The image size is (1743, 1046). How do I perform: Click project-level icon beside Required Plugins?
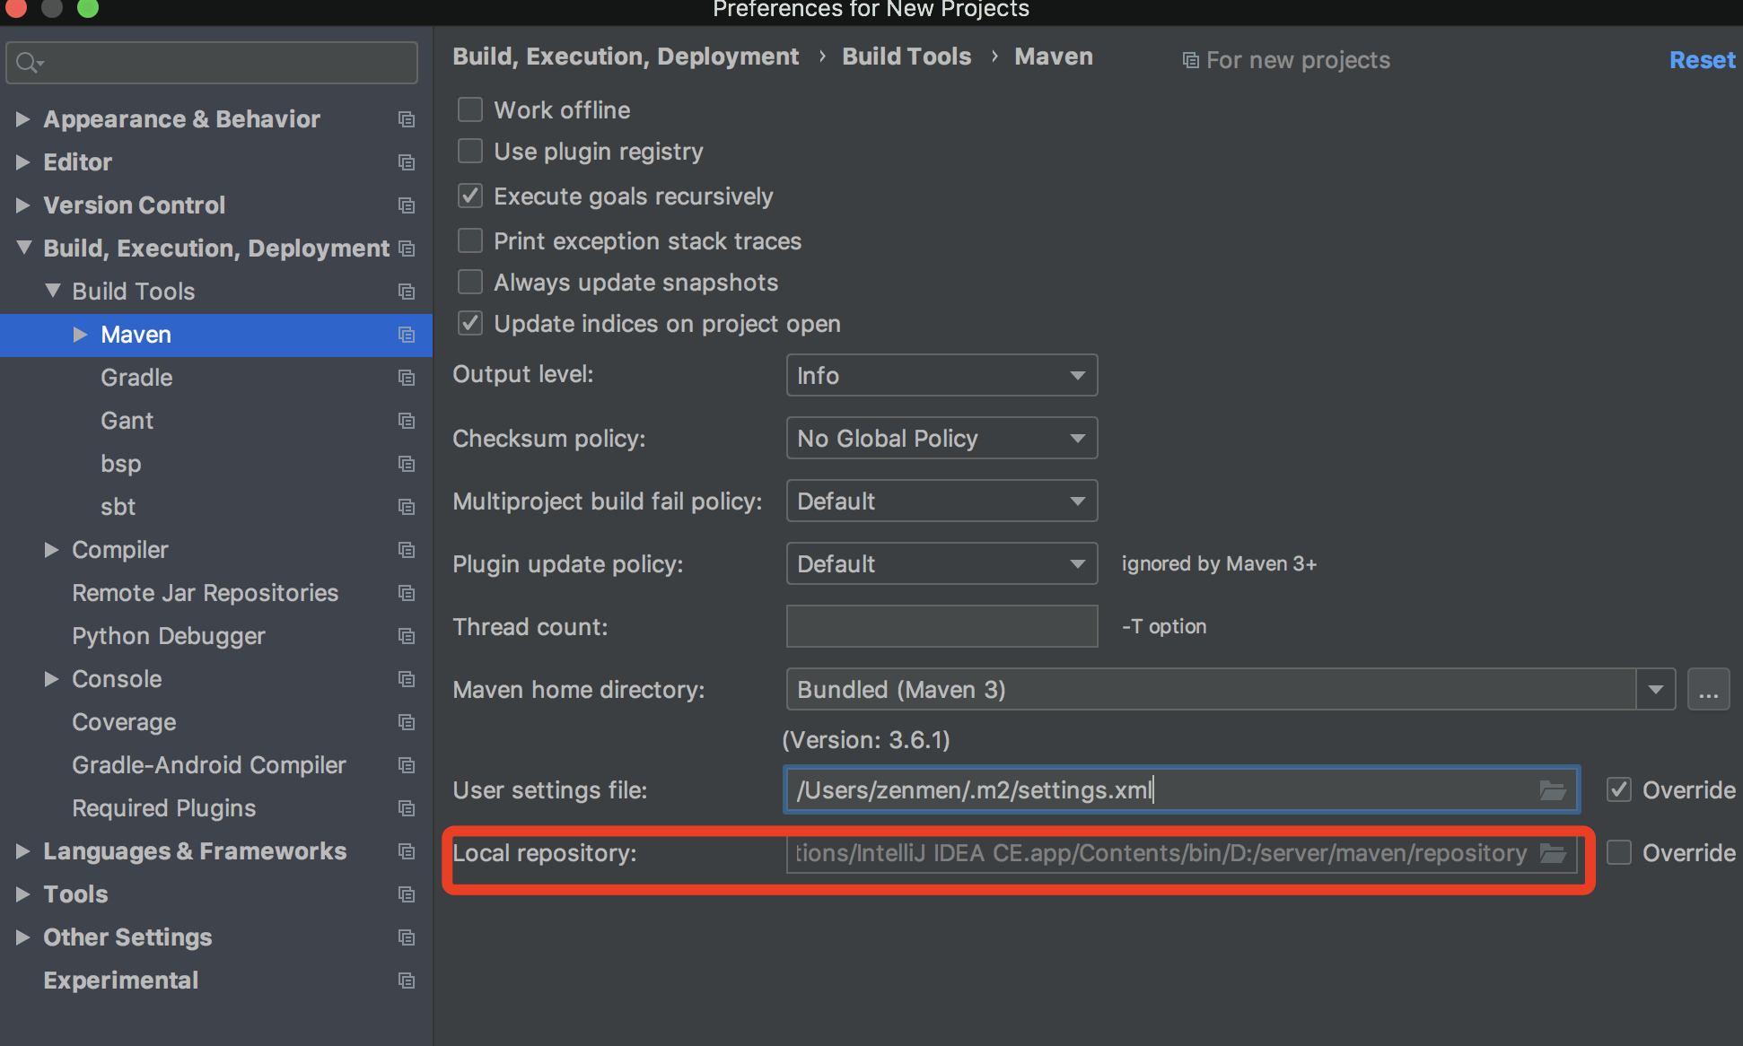pyautogui.click(x=407, y=808)
